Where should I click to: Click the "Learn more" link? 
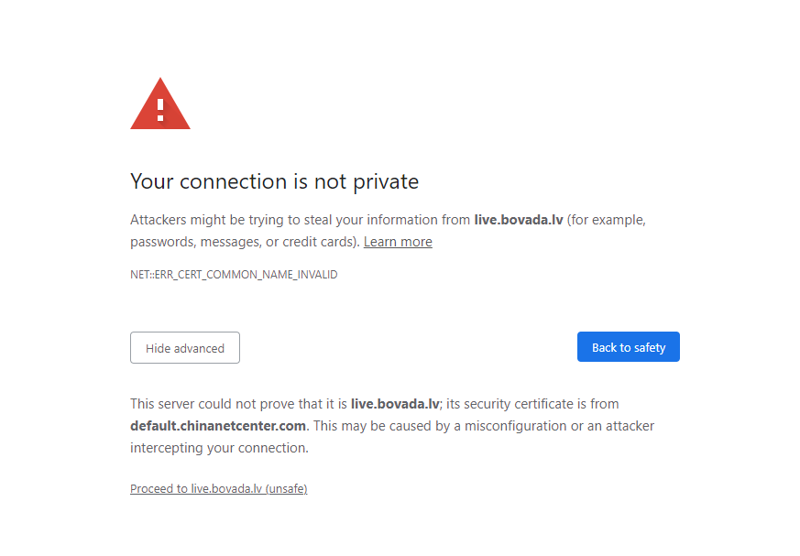398,242
